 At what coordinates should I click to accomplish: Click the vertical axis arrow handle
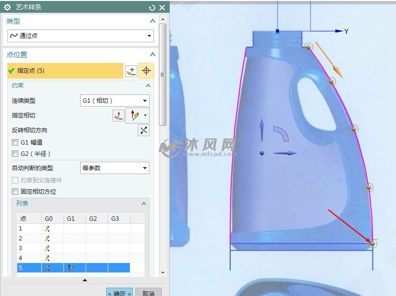tap(262, 130)
